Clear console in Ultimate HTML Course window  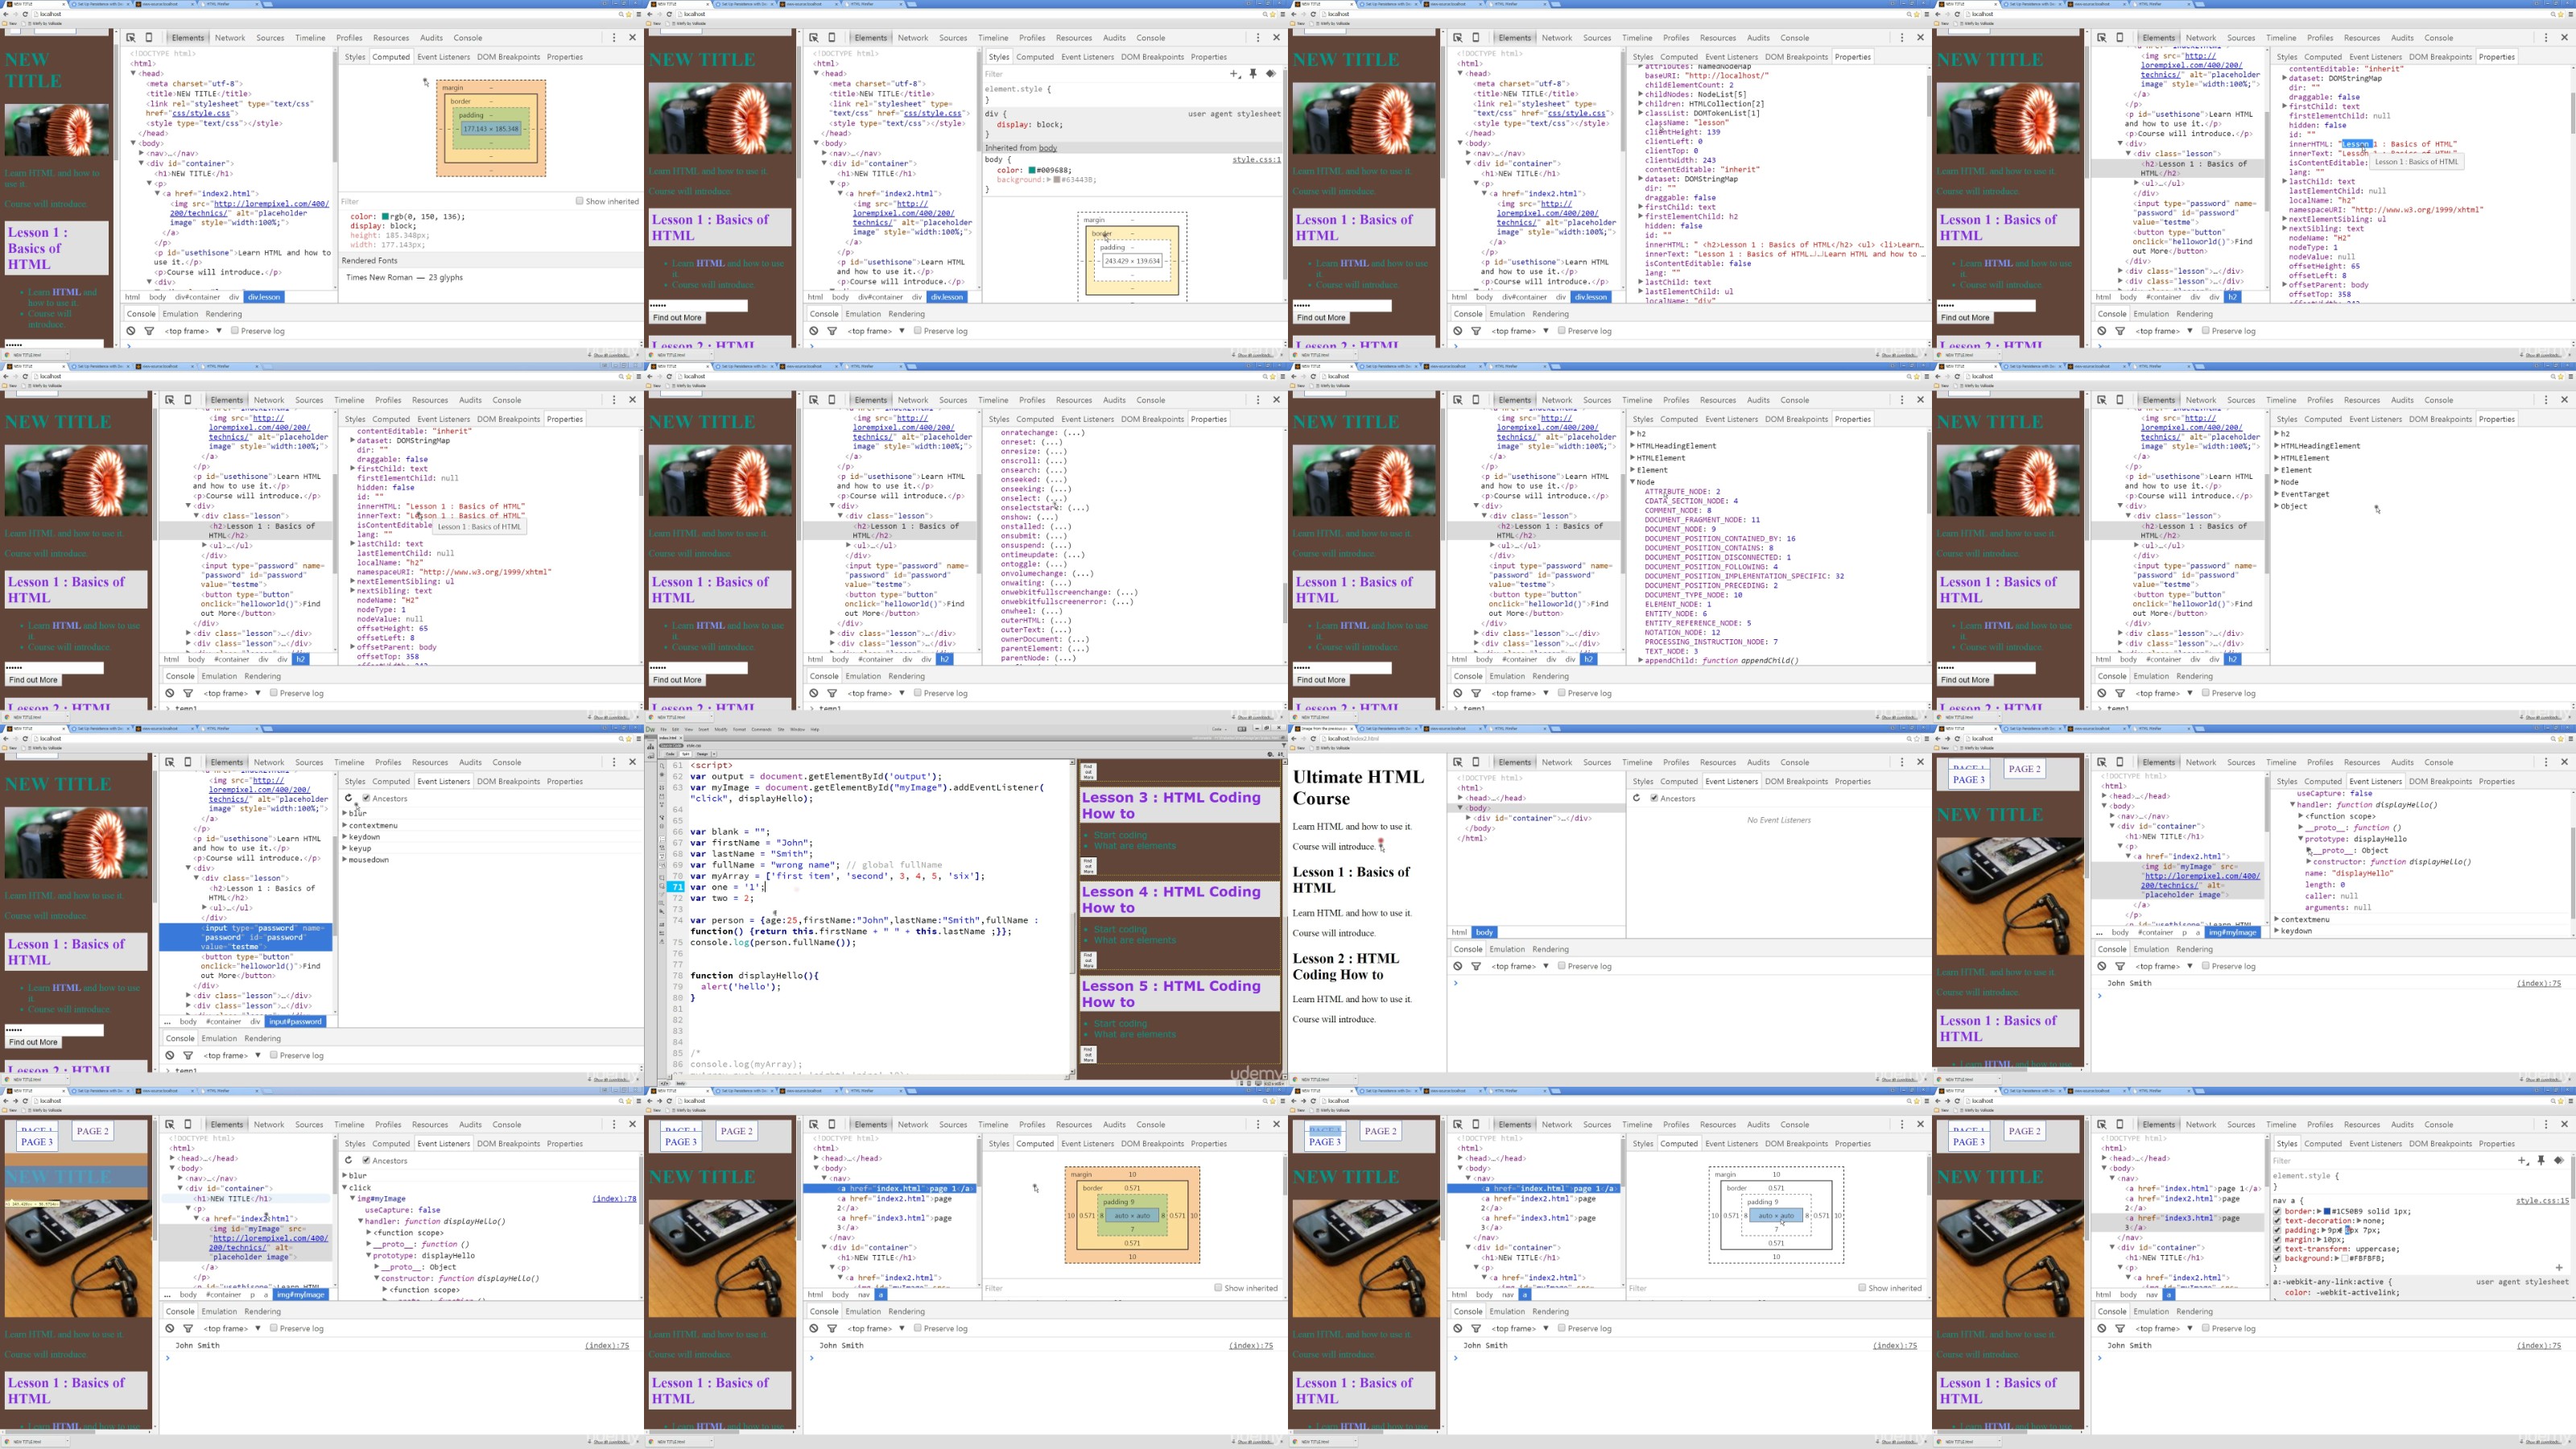pyautogui.click(x=1458, y=966)
